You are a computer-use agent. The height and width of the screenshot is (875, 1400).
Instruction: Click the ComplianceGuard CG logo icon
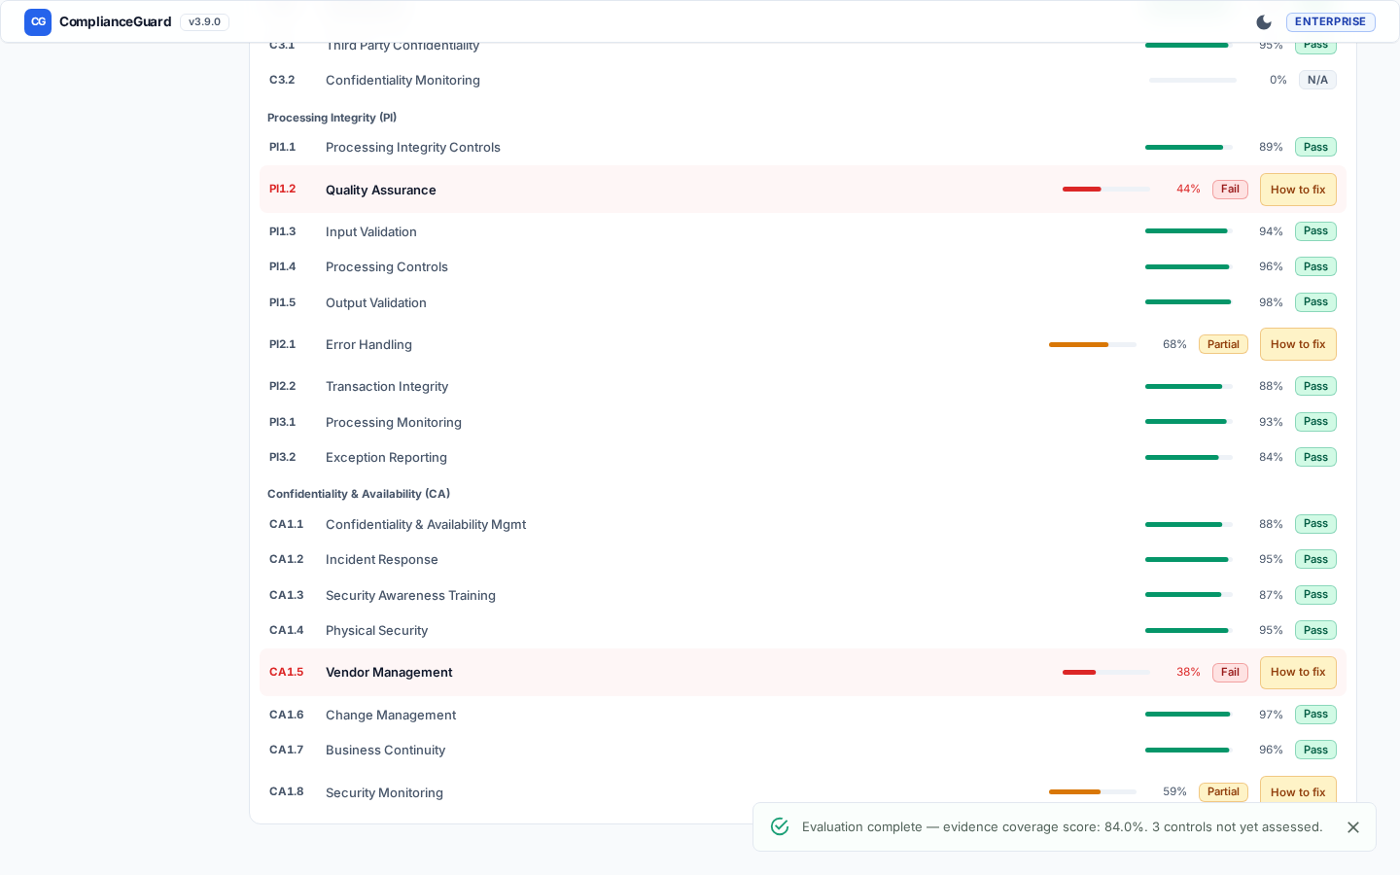tap(38, 21)
